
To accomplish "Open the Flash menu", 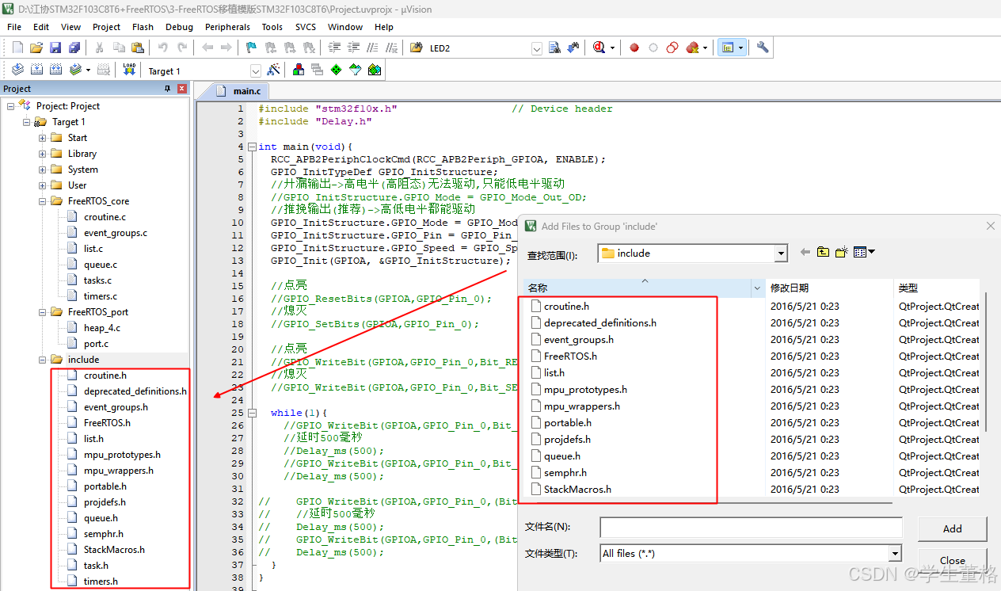I will coord(143,27).
